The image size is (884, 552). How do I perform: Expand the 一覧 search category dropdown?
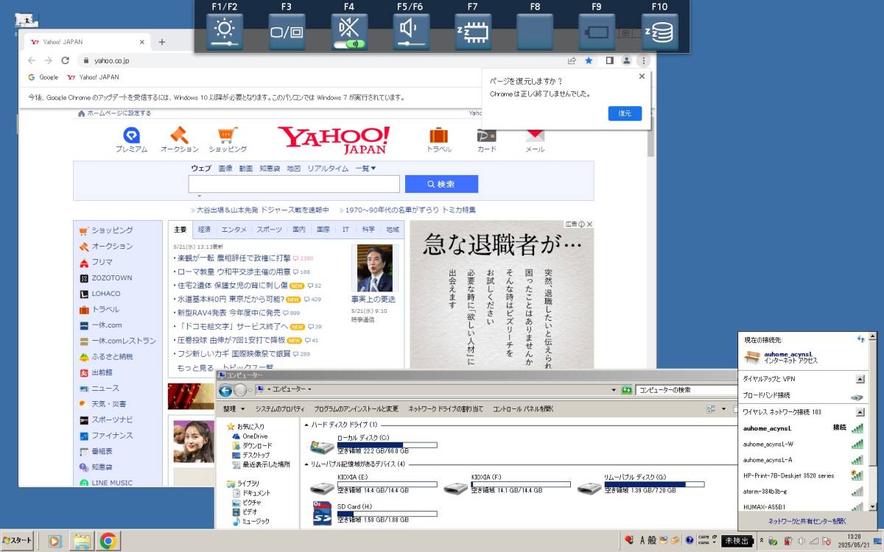click(365, 169)
